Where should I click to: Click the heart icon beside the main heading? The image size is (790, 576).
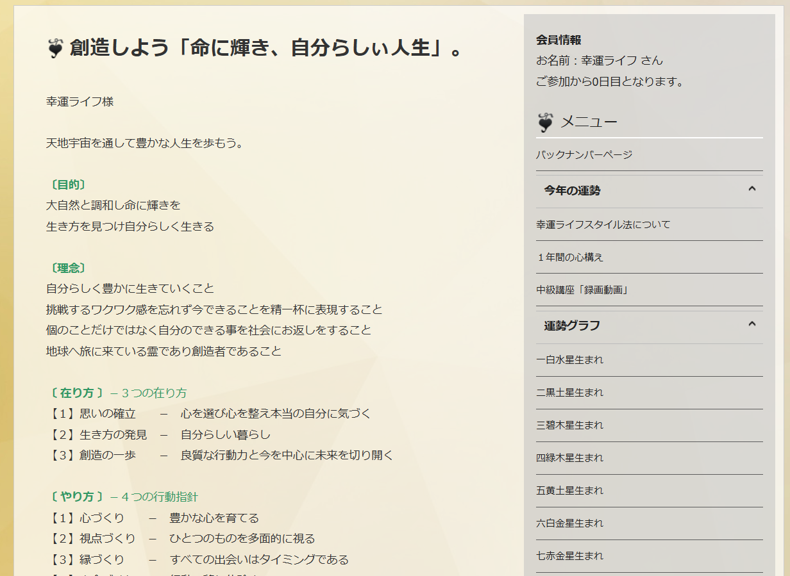[x=56, y=48]
